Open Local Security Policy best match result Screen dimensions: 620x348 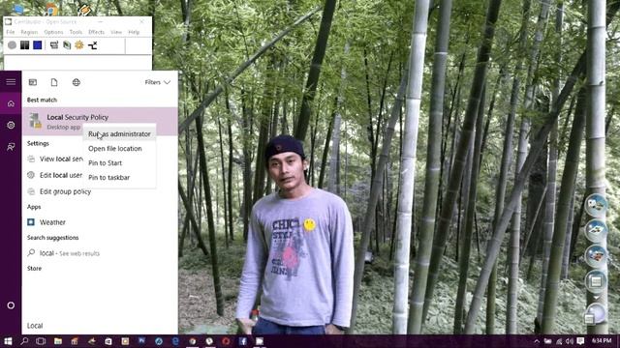[x=100, y=122]
